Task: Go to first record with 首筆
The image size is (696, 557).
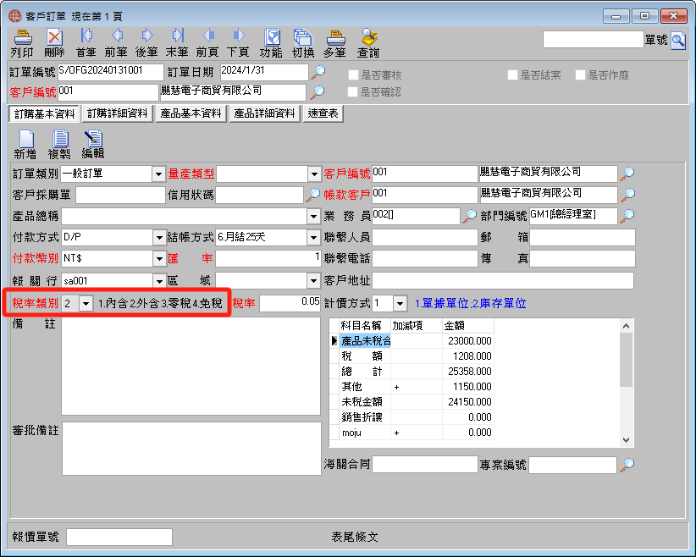Action: [x=86, y=43]
